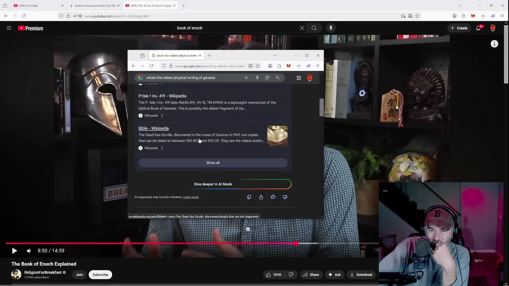Open P.Yale 1 inv. 419 Wikipedia result
The image size is (509, 286).
162,96
